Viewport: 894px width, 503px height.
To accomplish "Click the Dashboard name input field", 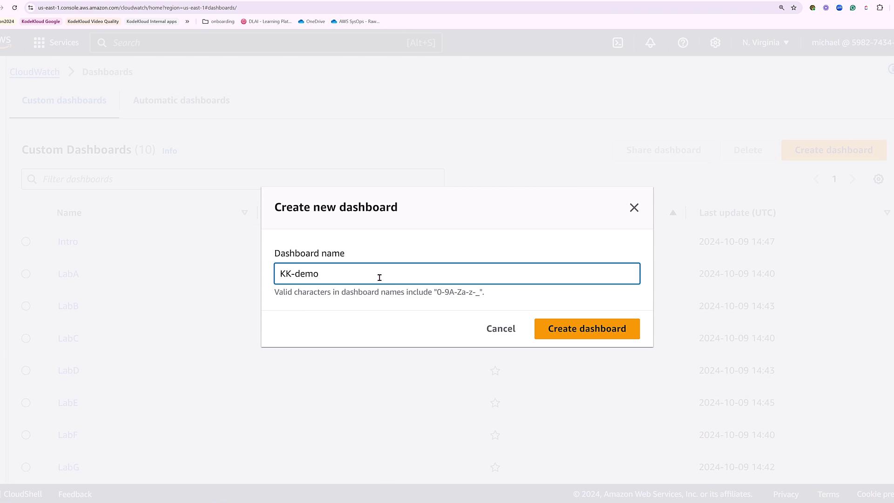I will 456,274.
